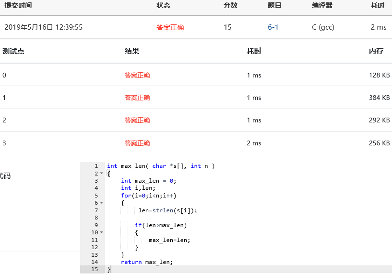Screen dimensions: 392x274
Task: Click the function signature on code line 1
Action: [x=161, y=166]
